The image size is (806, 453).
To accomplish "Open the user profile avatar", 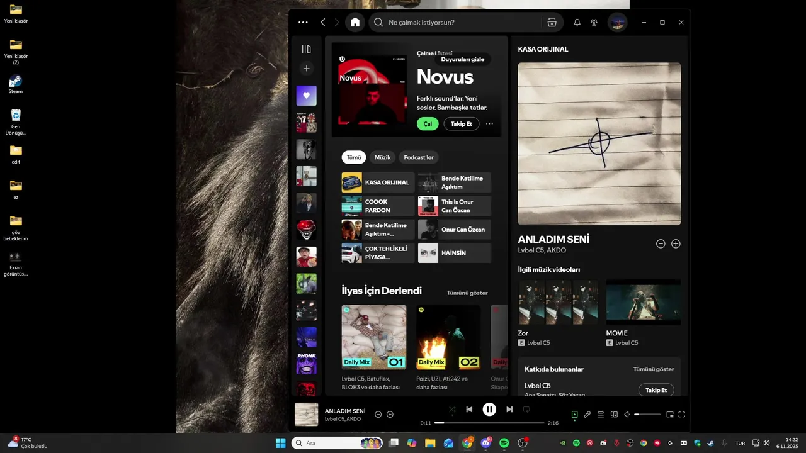I will click(617, 22).
